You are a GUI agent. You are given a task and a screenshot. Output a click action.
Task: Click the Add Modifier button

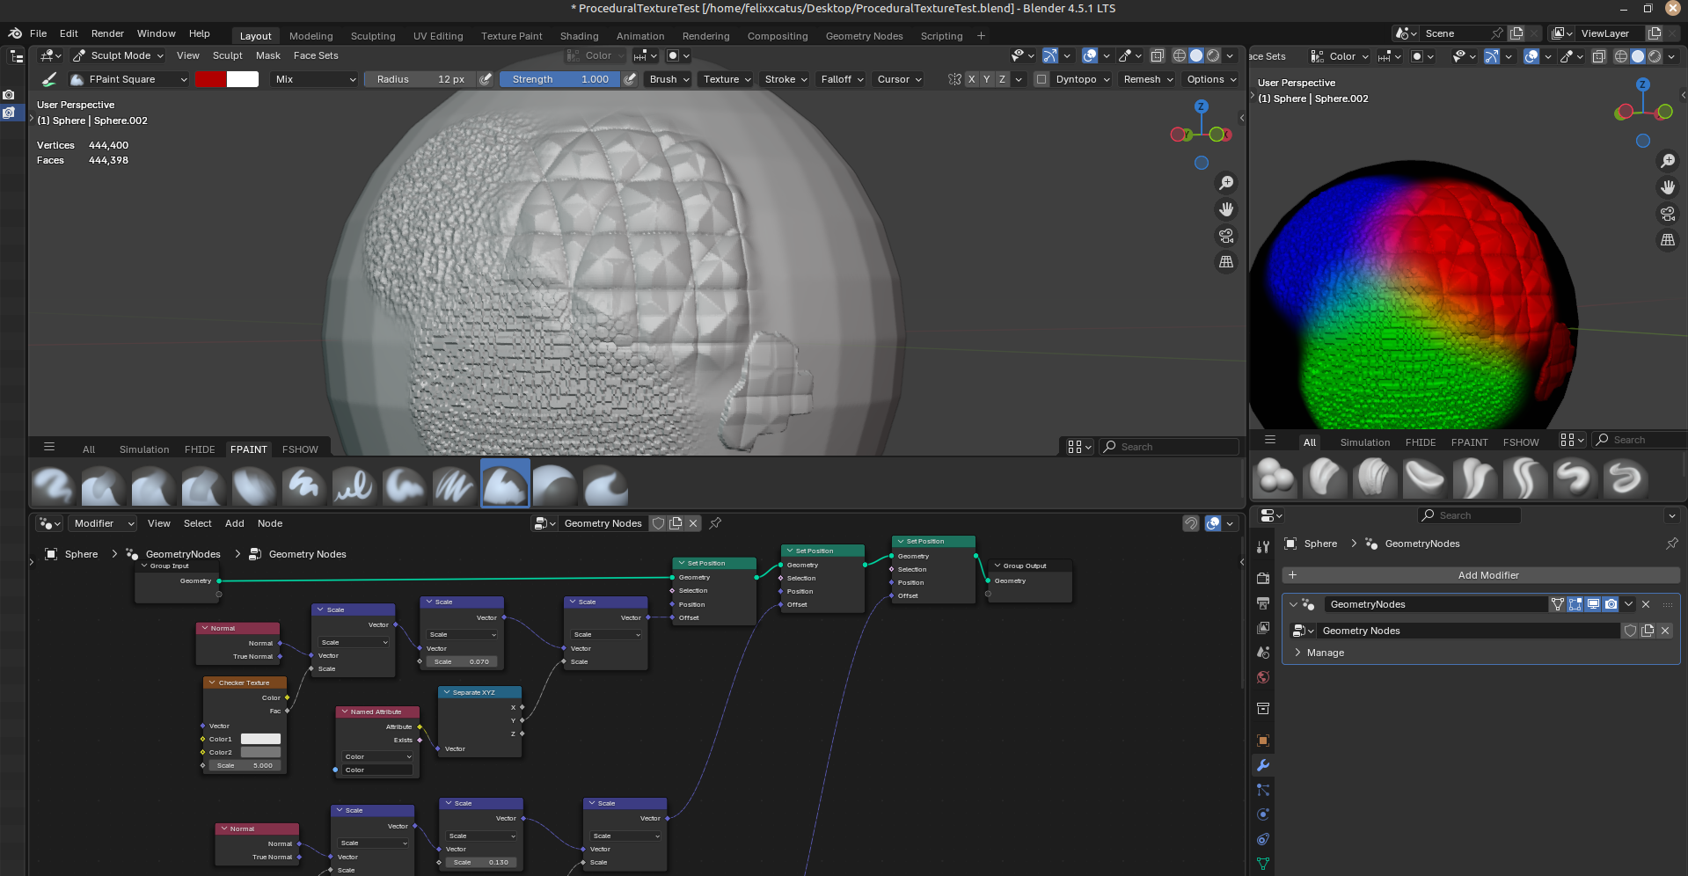(1481, 575)
